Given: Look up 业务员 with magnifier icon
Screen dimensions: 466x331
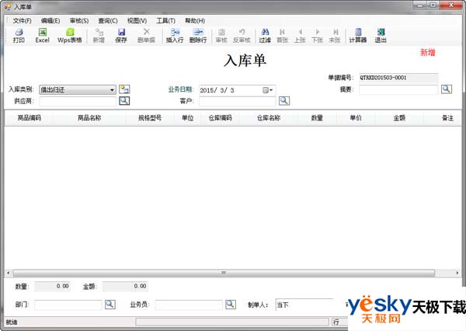Looking at the screenshot, I should point(231,305).
